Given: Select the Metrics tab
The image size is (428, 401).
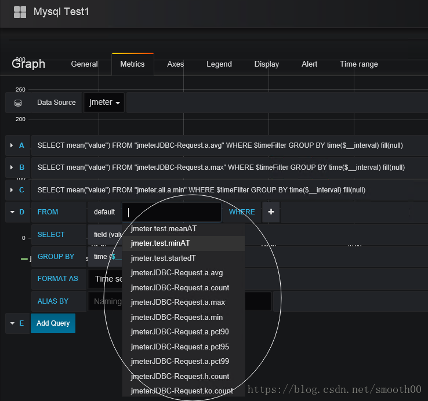Looking at the screenshot, I should pos(132,64).
